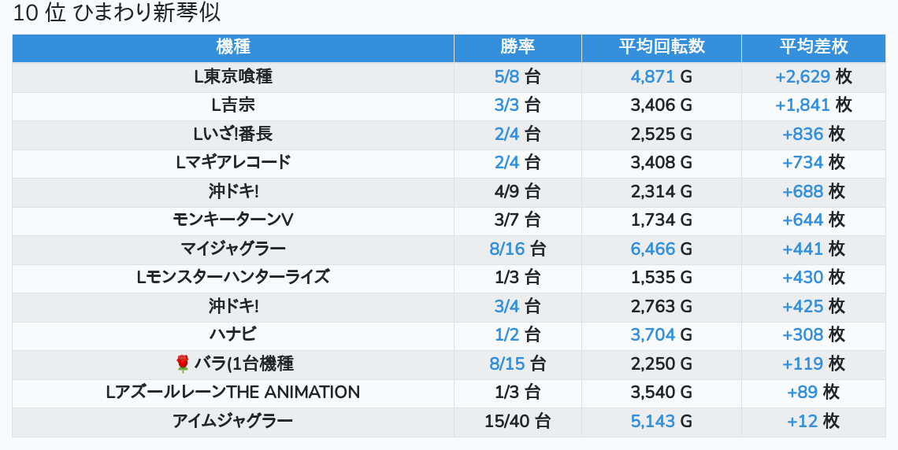The image size is (898, 450).
Task: Click the 6,466 average spins value
Action: tap(653, 249)
